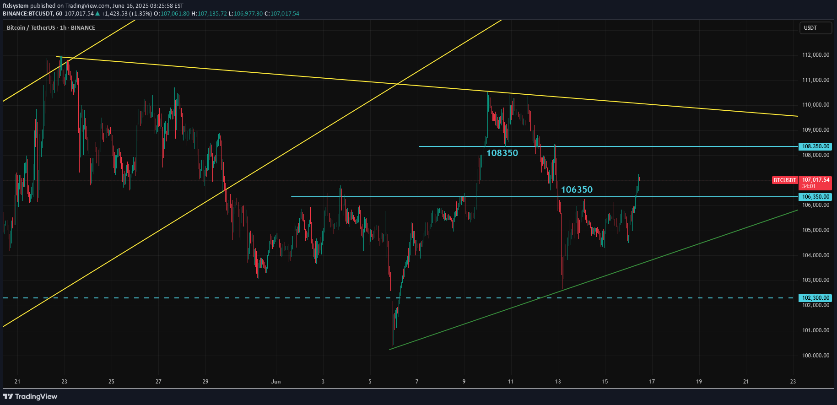Click the 109,000.00 price scale value
Screen dimensions: 837x405
815,130
